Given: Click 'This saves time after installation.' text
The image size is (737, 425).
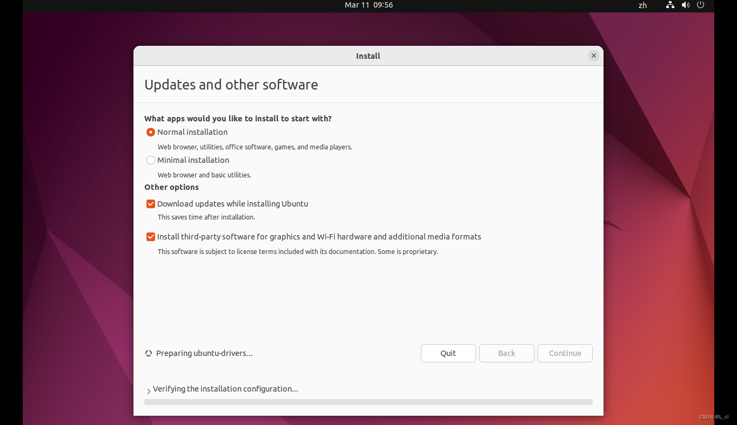Looking at the screenshot, I should 206,217.
